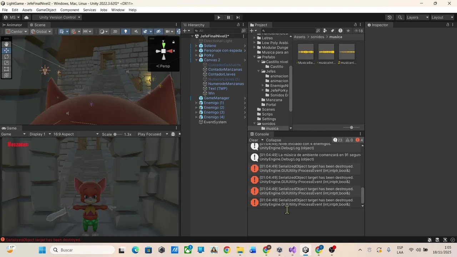
Task: Click the Step frame button
Action: coord(238,17)
